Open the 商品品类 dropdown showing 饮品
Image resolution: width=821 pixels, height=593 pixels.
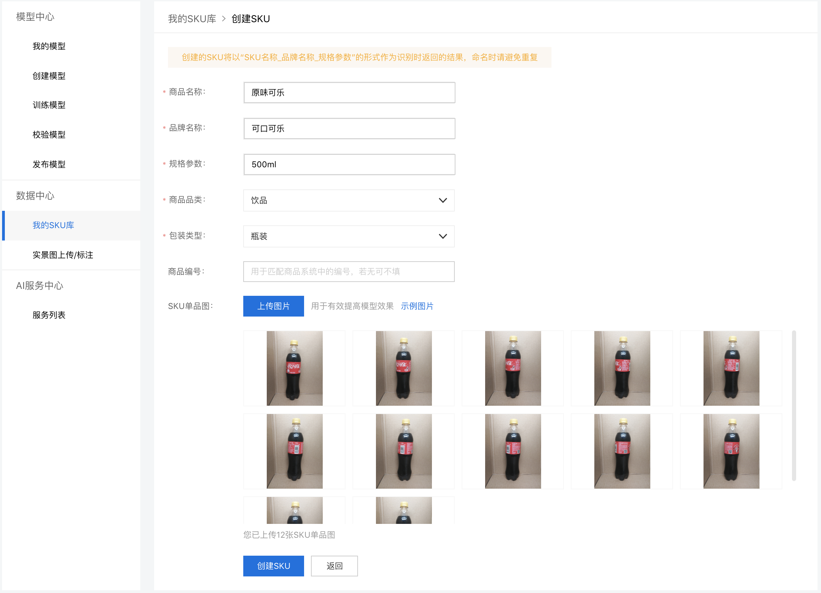point(349,200)
